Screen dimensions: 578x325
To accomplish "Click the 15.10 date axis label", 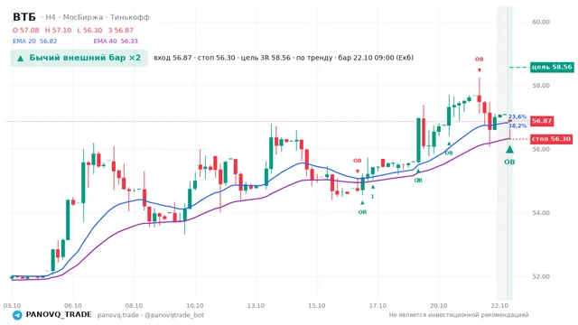I will 317,306.
